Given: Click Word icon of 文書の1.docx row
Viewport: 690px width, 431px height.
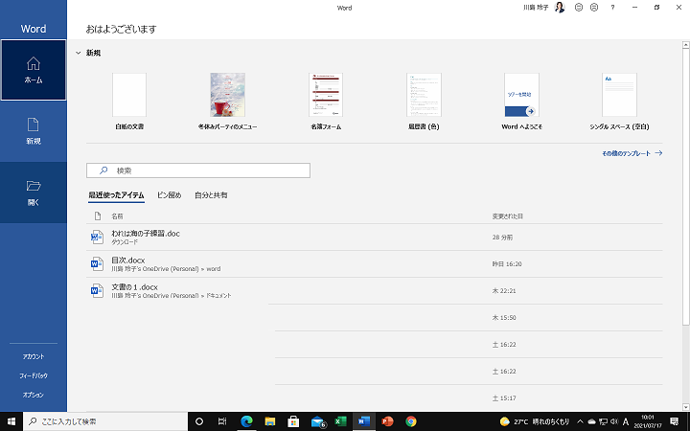Looking at the screenshot, I should point(97,291).
